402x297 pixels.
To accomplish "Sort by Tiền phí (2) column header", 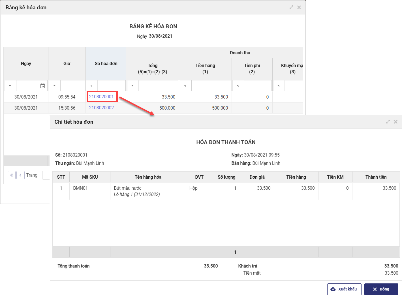I will point(252,69).
